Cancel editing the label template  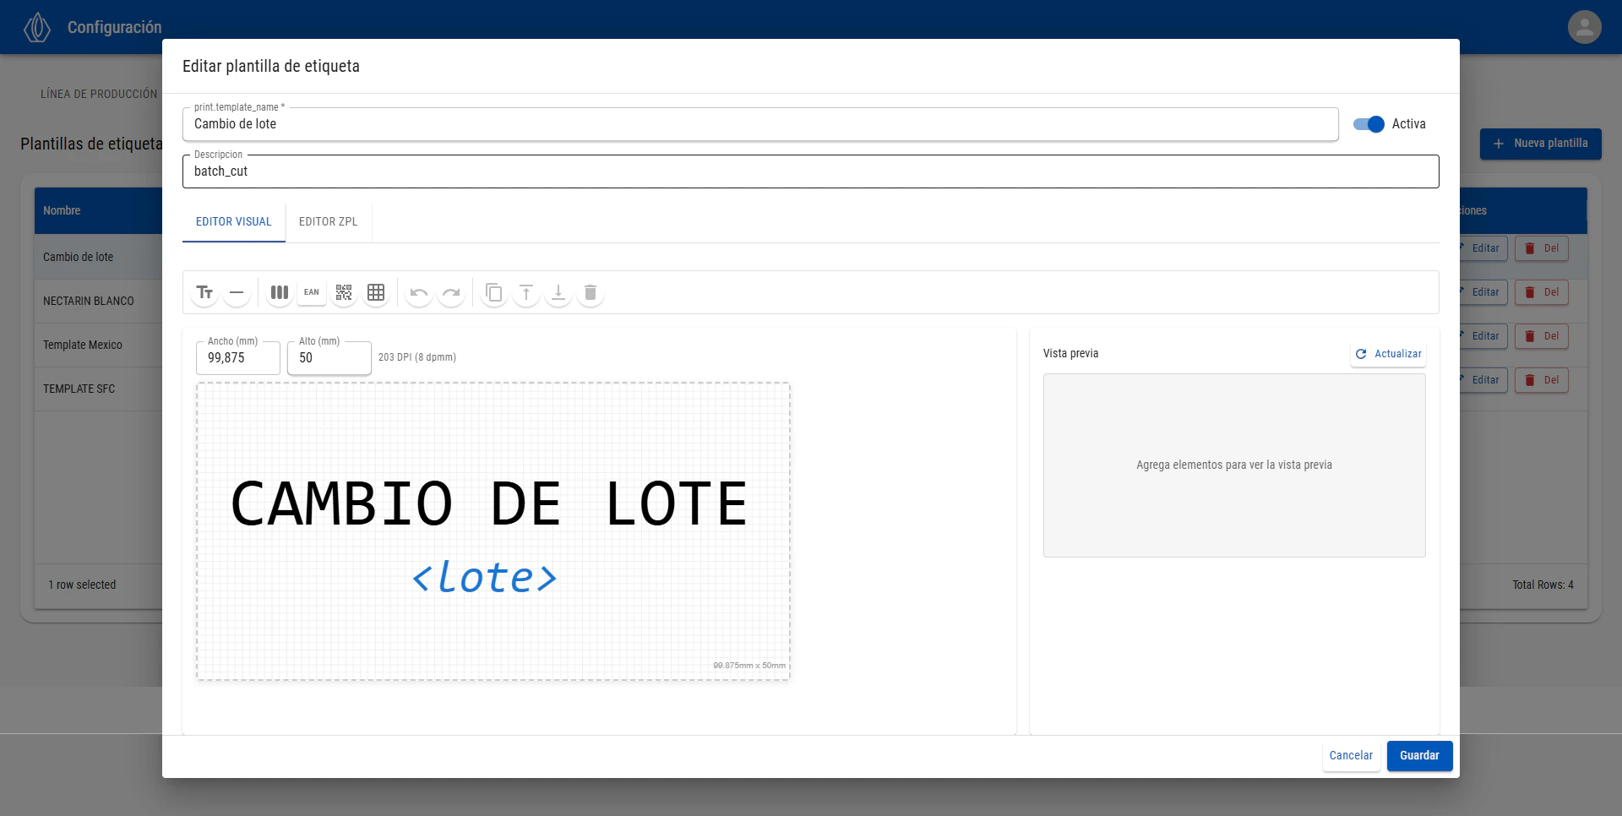tap(1351, 756)
